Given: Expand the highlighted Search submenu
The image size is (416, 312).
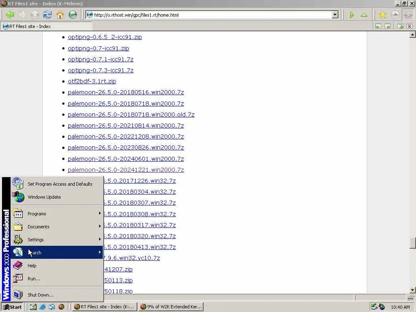Looking at the screenshot, I should (x=57, y=252).
